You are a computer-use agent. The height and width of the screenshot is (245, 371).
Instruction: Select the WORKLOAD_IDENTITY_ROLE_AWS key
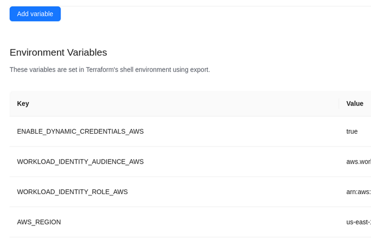[x=72, y=192]
